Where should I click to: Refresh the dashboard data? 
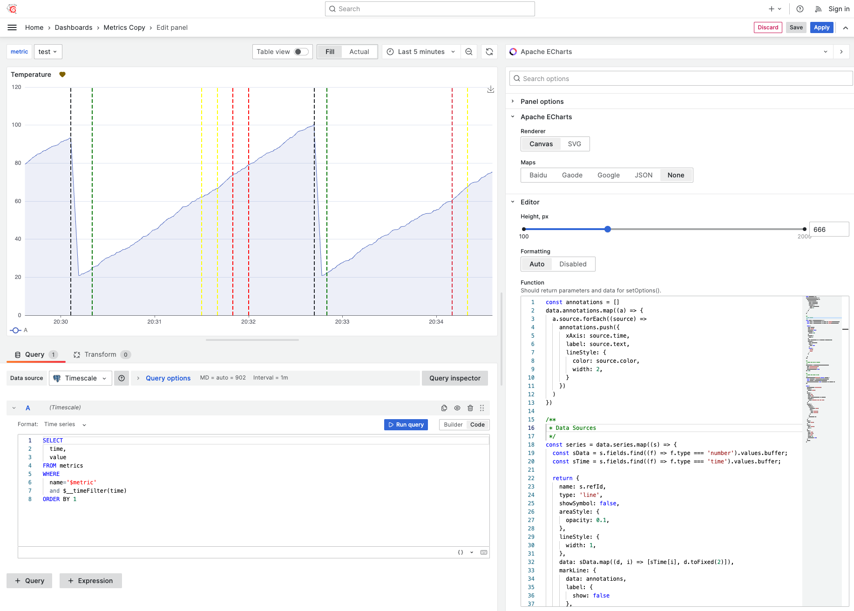click(x=489, y=52)
